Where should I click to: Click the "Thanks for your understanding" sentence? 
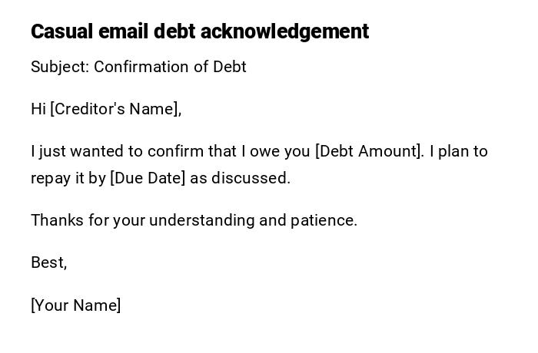(194, 220)
